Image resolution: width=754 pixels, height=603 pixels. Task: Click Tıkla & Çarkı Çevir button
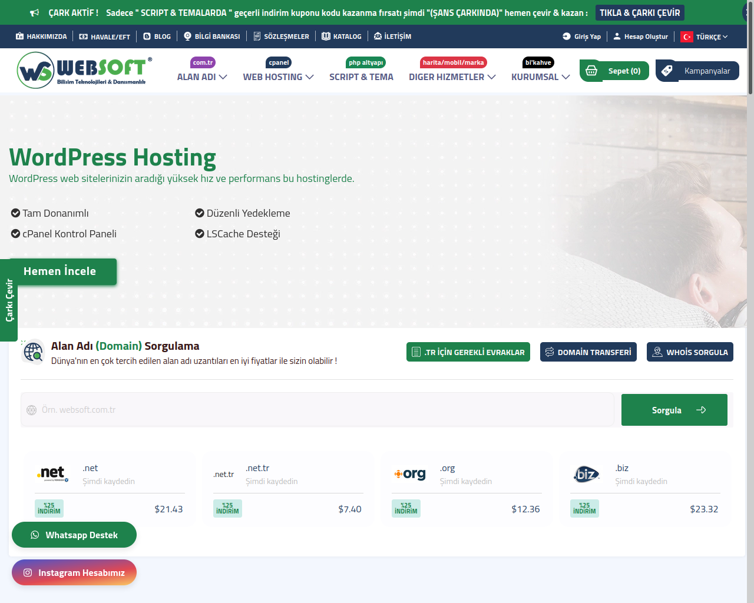[640, 13]
